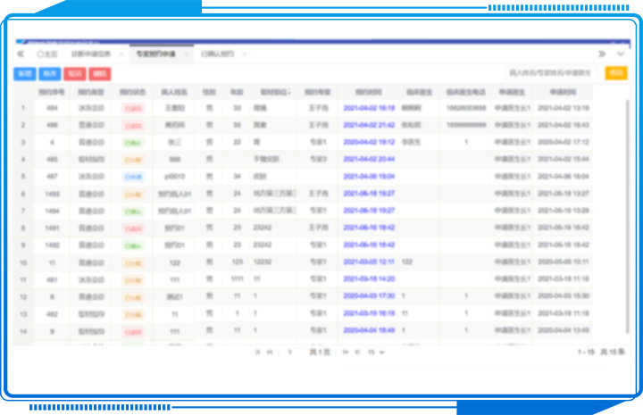
Task: Open the 2021-04-02 21:42 appointment time link
Action: [368, 125]
